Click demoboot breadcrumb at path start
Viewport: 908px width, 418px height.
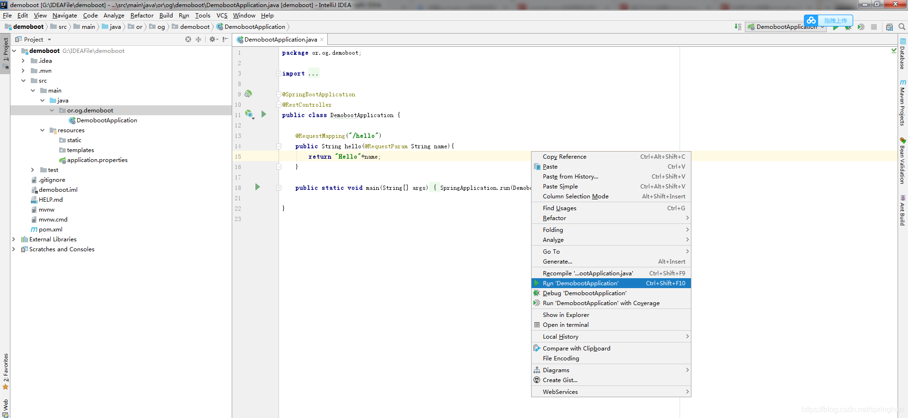[24, 27]
